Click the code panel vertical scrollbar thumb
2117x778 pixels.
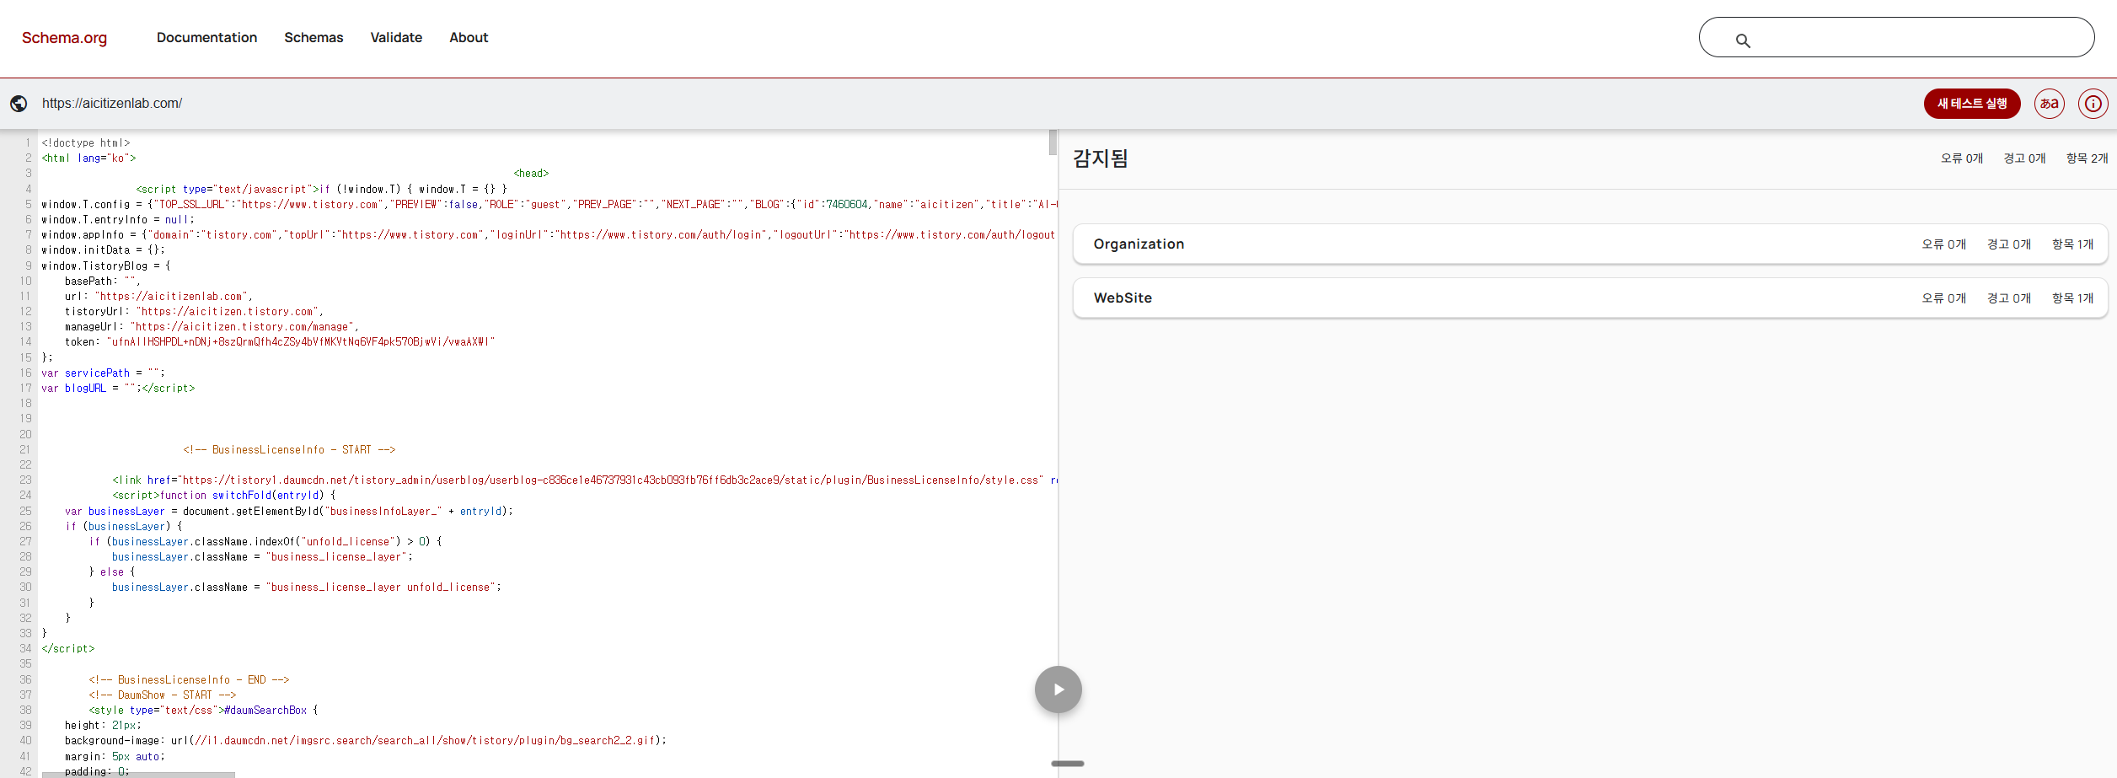[x=1053, y=142]
